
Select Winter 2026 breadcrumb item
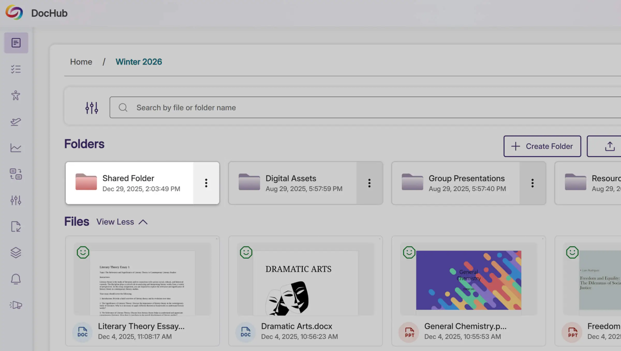(139, 62)
